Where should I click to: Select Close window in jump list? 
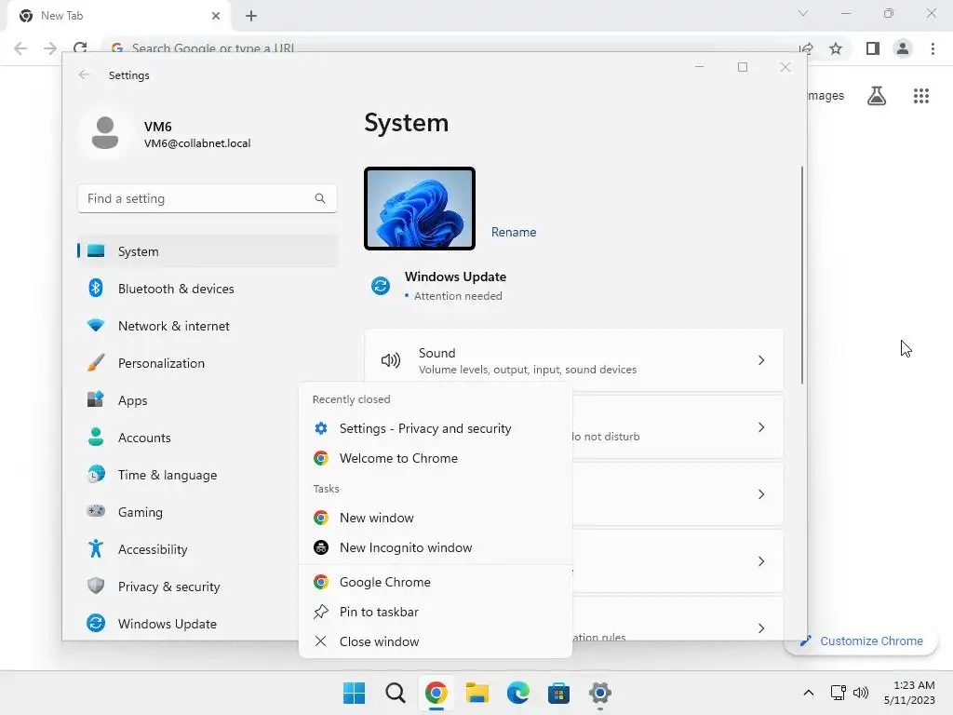coord(436,642)
